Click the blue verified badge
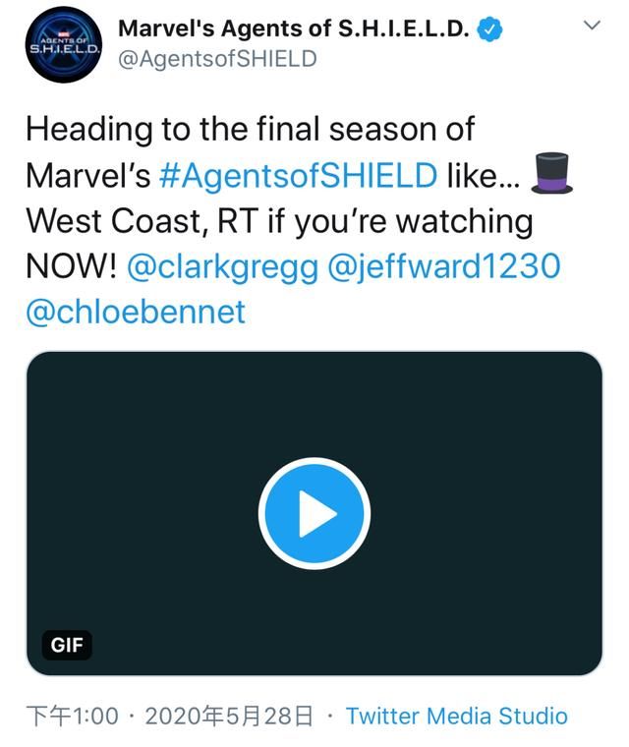Image resolution: width=629 pixels, height=747 pixels. 490,29
